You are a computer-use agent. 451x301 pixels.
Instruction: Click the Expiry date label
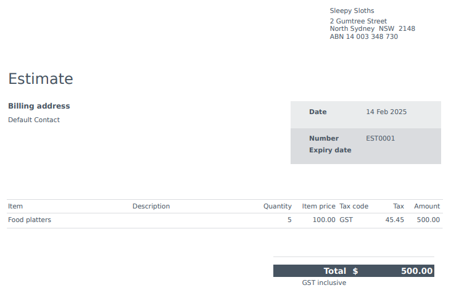tap(330, 150)
